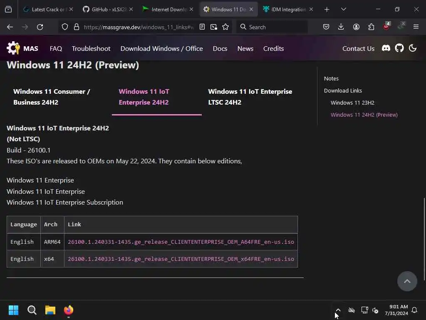Jump to Windows 11 23H2 sidebar link
Screen dimensions: 426x320
coord(352,102)
